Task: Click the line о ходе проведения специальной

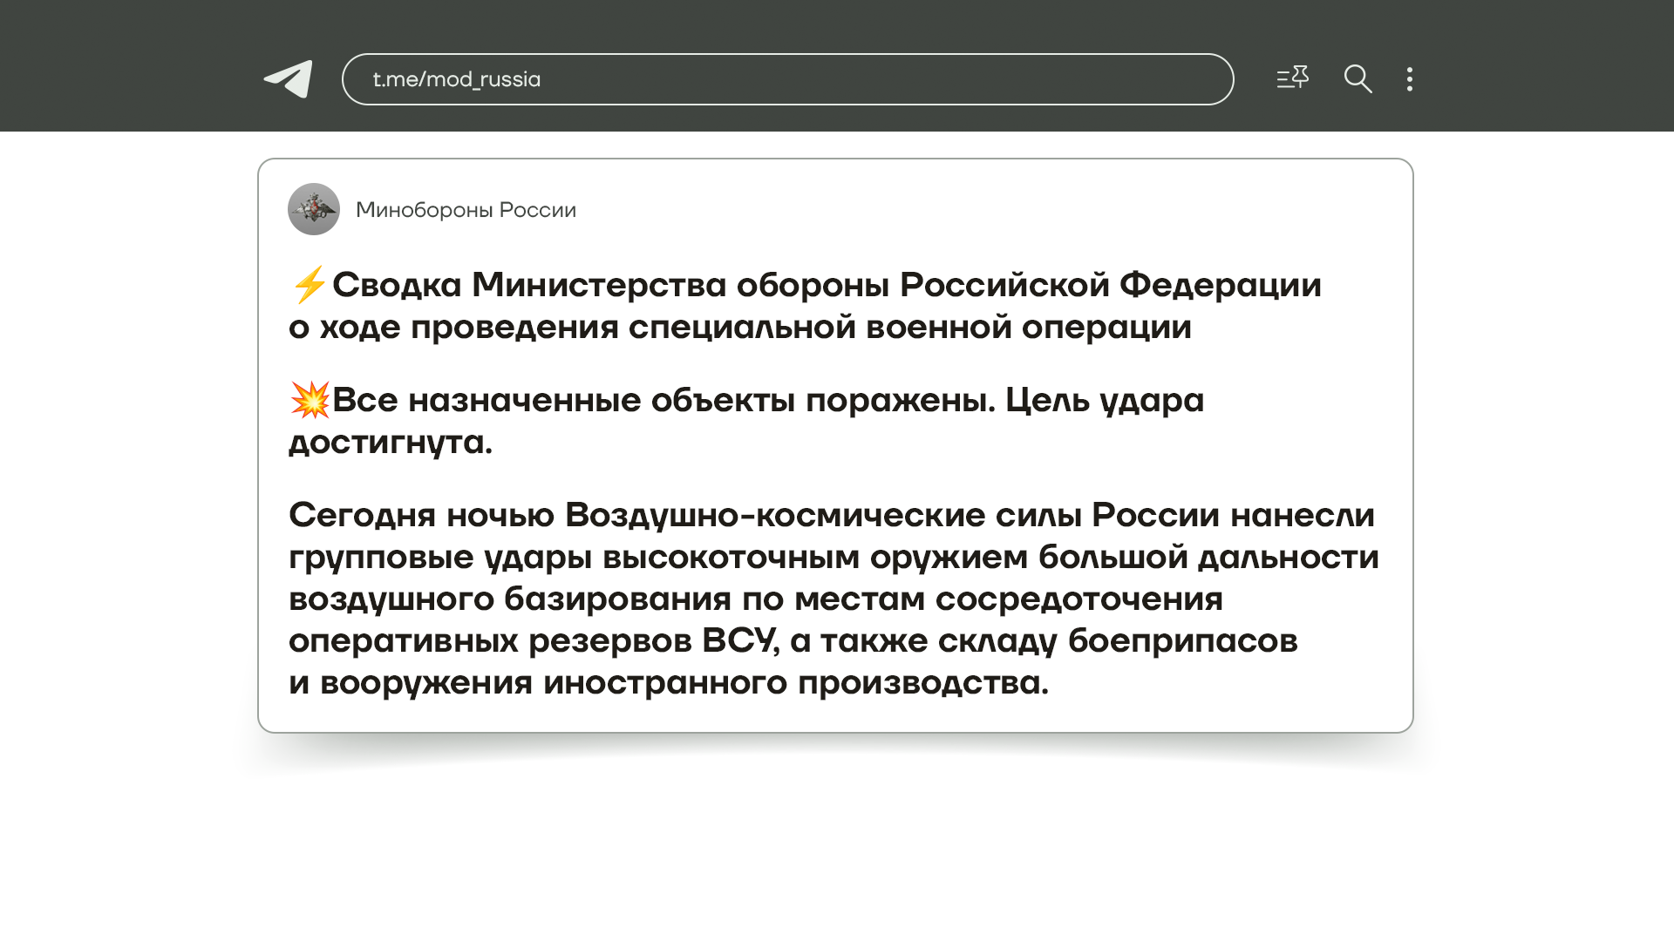Action: pos(739,328)
